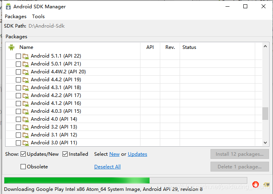273x194 pixels.
Task: Click the Downloading Google Play Intel x86 status text
Action: coord(103,189)
